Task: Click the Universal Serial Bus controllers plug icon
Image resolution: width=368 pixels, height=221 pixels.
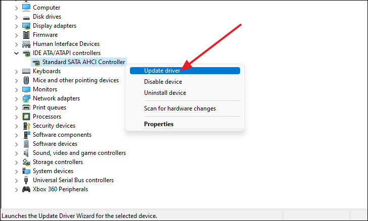Action: coord(26,180)
